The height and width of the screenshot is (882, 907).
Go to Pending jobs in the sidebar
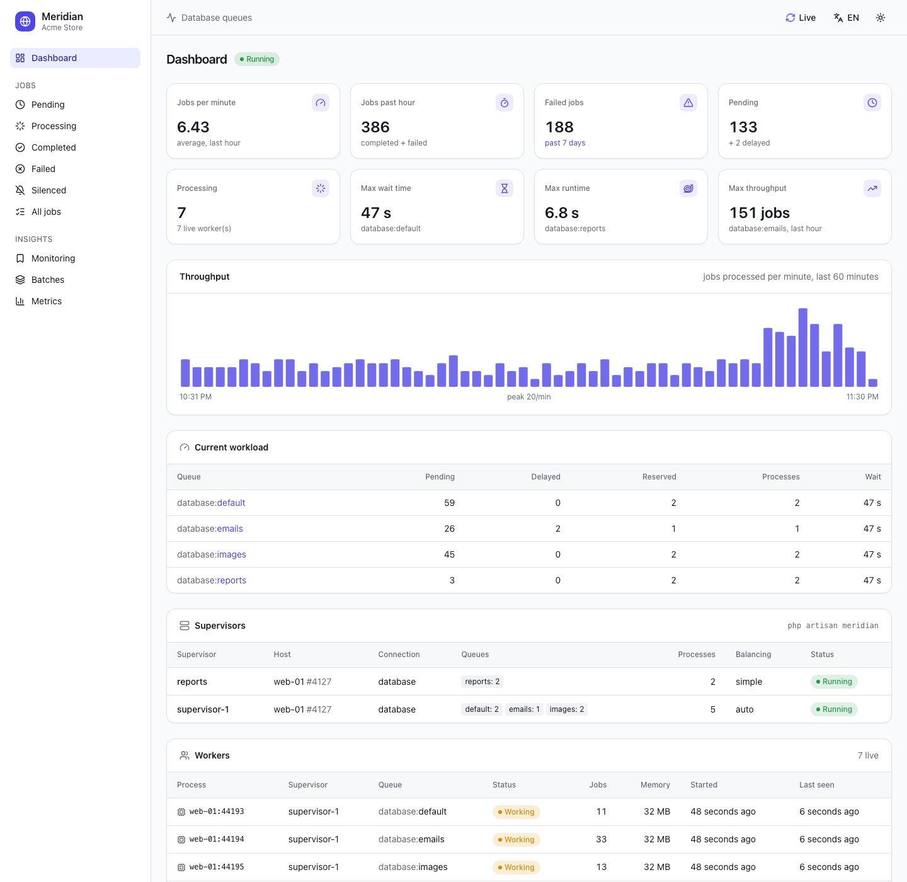coord(75,105)
